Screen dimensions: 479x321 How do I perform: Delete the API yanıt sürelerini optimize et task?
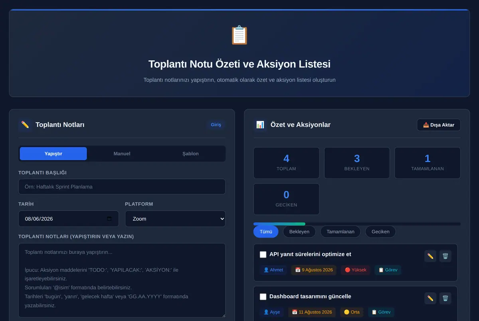(445, 256)
